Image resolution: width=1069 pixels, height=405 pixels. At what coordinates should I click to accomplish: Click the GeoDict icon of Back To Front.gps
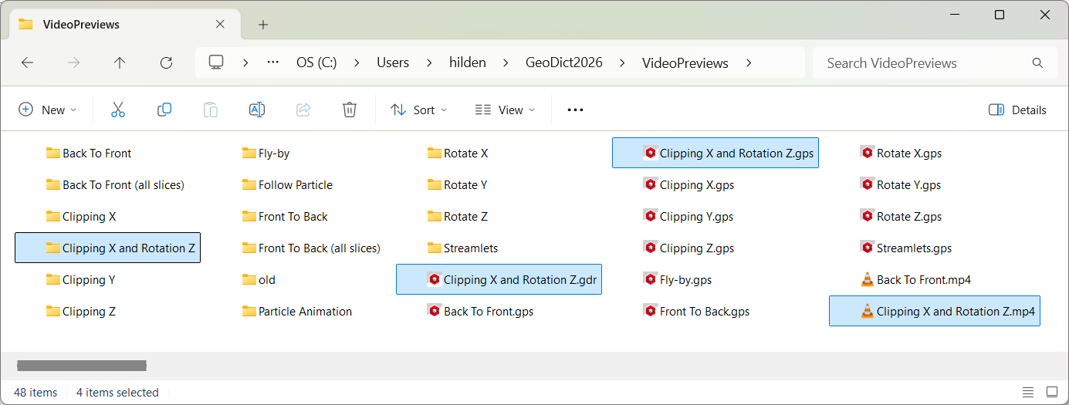click(434, 311)
